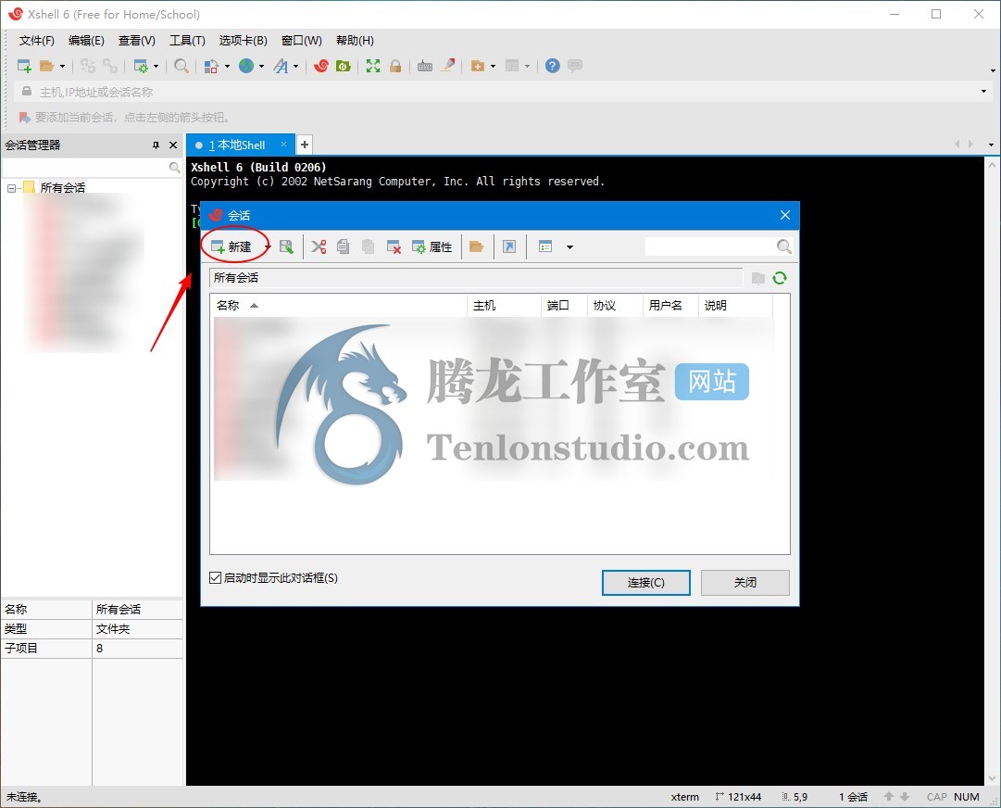Screen dimensions: 1001x808
Task: Close the Session Manager panel
Action: tap(173, 145)
